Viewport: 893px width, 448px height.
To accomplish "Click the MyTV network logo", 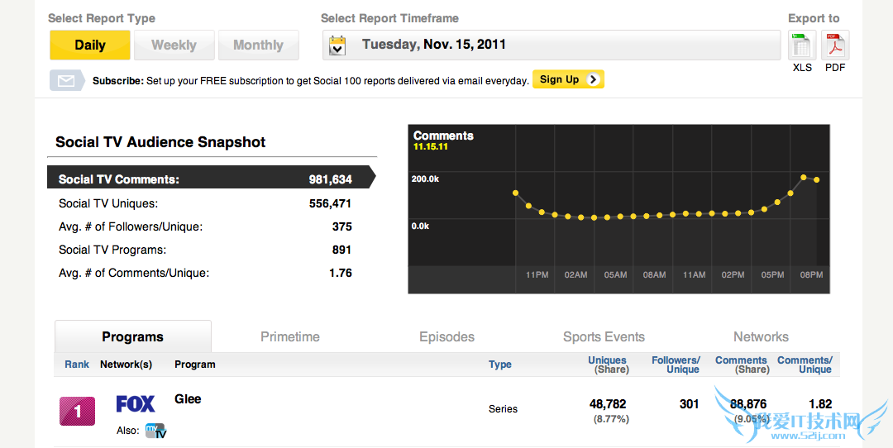I will [155, 431].
